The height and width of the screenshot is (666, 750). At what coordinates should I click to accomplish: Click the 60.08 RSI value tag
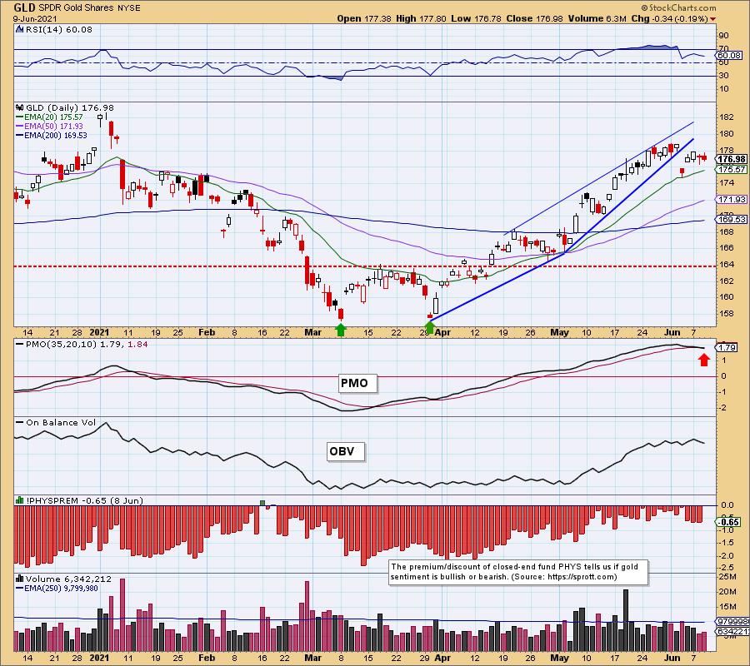pyautogui.click(x=729, y=56)
